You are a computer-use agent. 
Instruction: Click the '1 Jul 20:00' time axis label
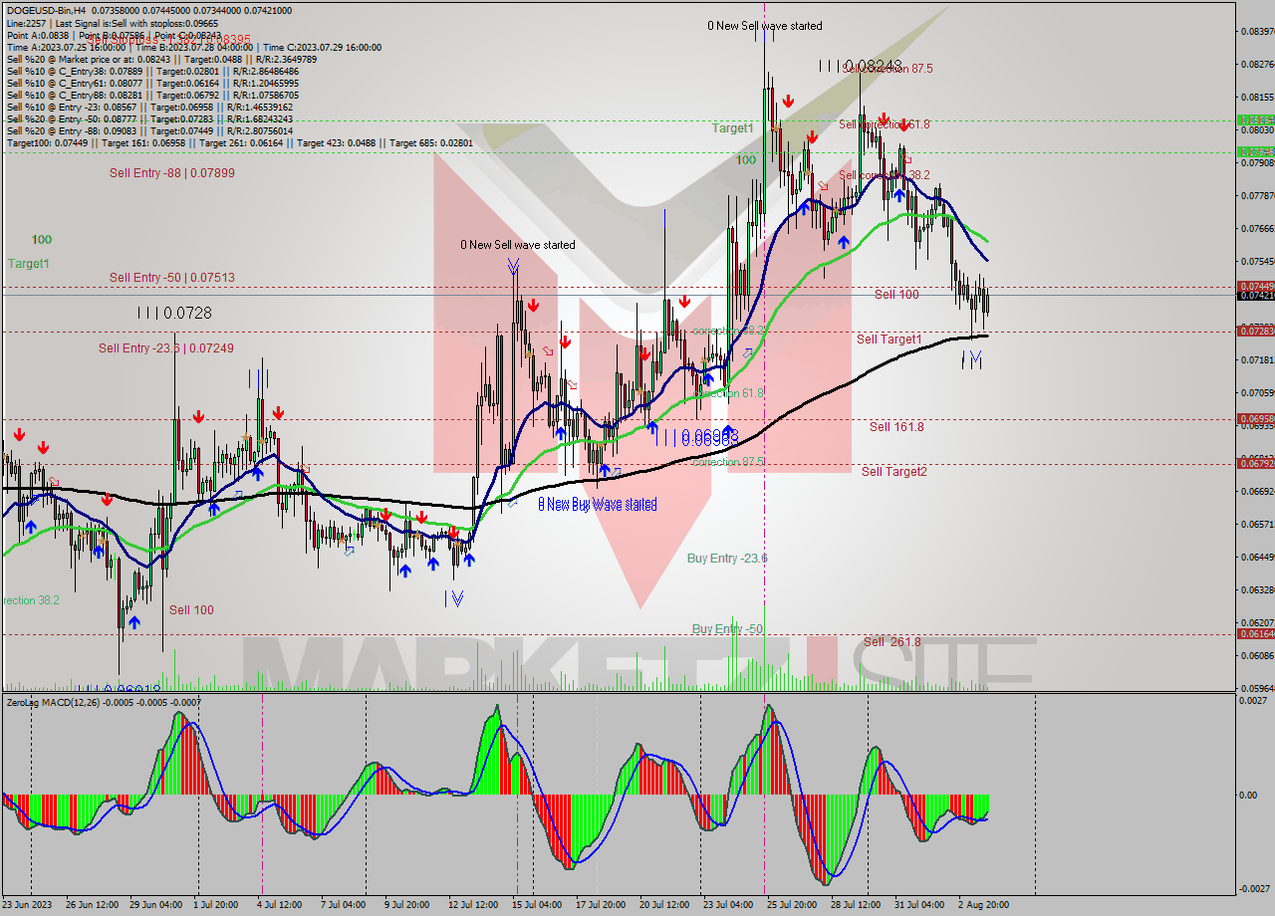[214, 905]
